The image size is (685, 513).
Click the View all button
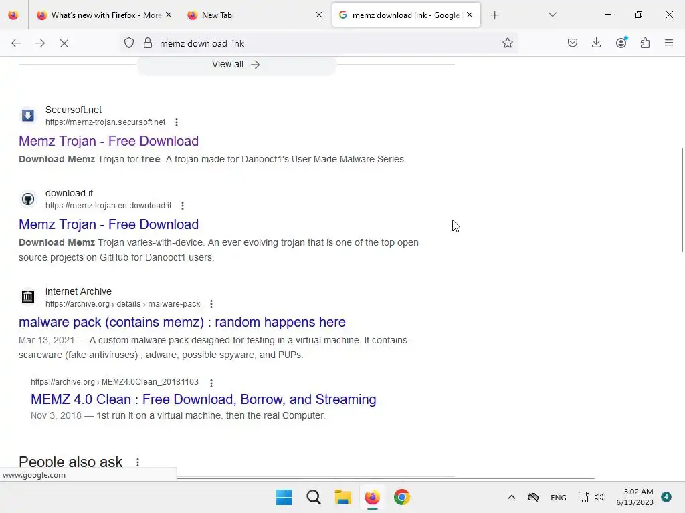click(x=236, y=65)
